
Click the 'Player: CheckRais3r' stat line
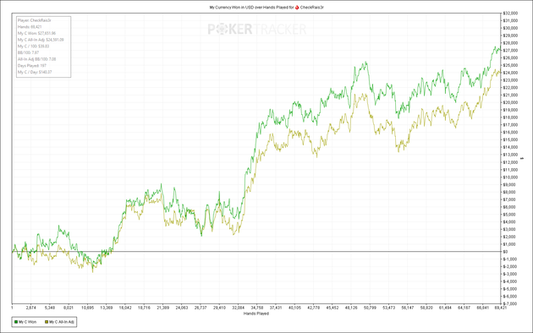coord(35,20)
